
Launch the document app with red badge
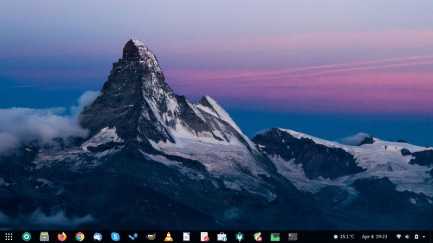pos(204,237)
